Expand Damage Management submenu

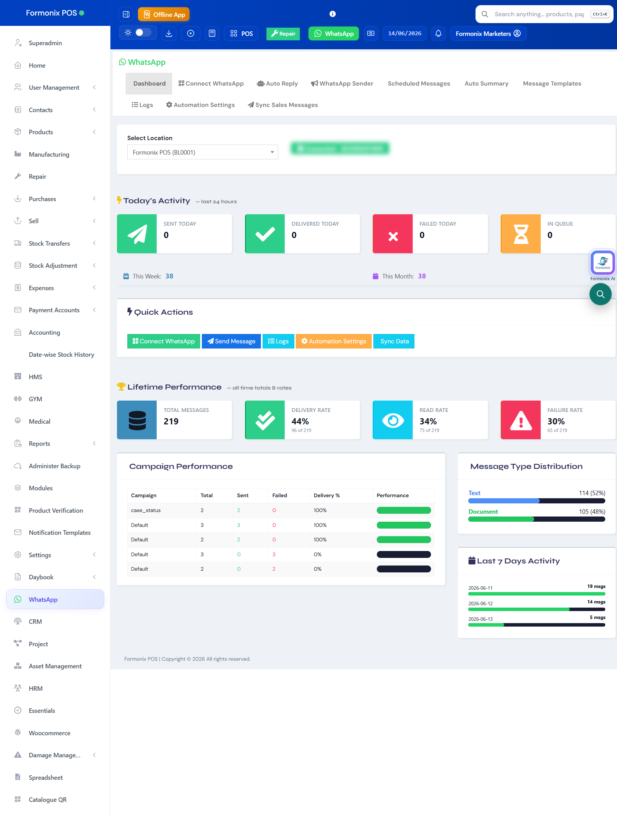[x=55, y=755]
